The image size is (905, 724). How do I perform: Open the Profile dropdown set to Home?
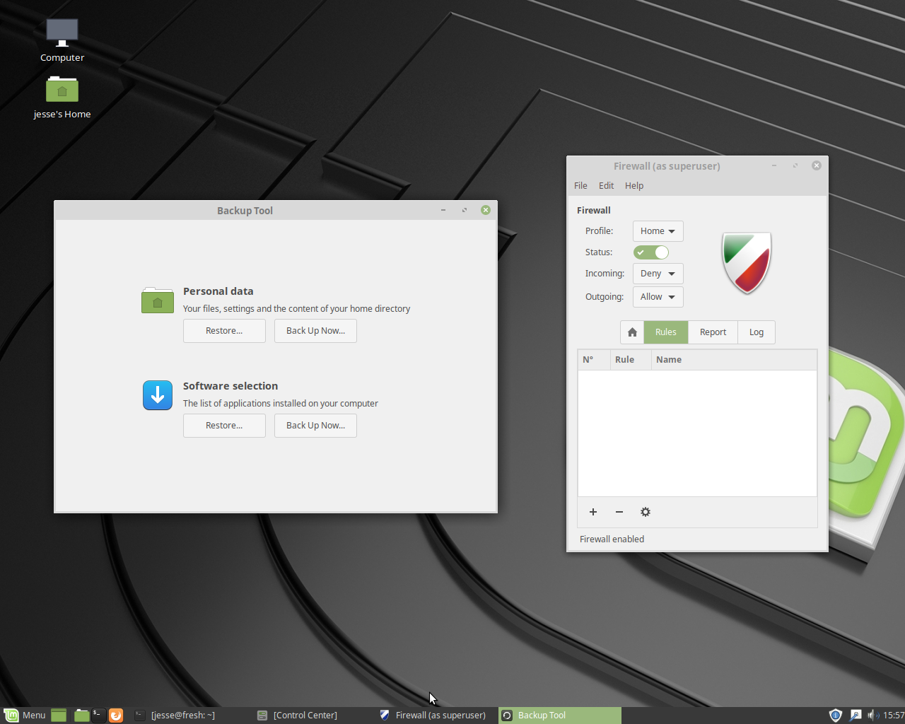coord(658,231)
